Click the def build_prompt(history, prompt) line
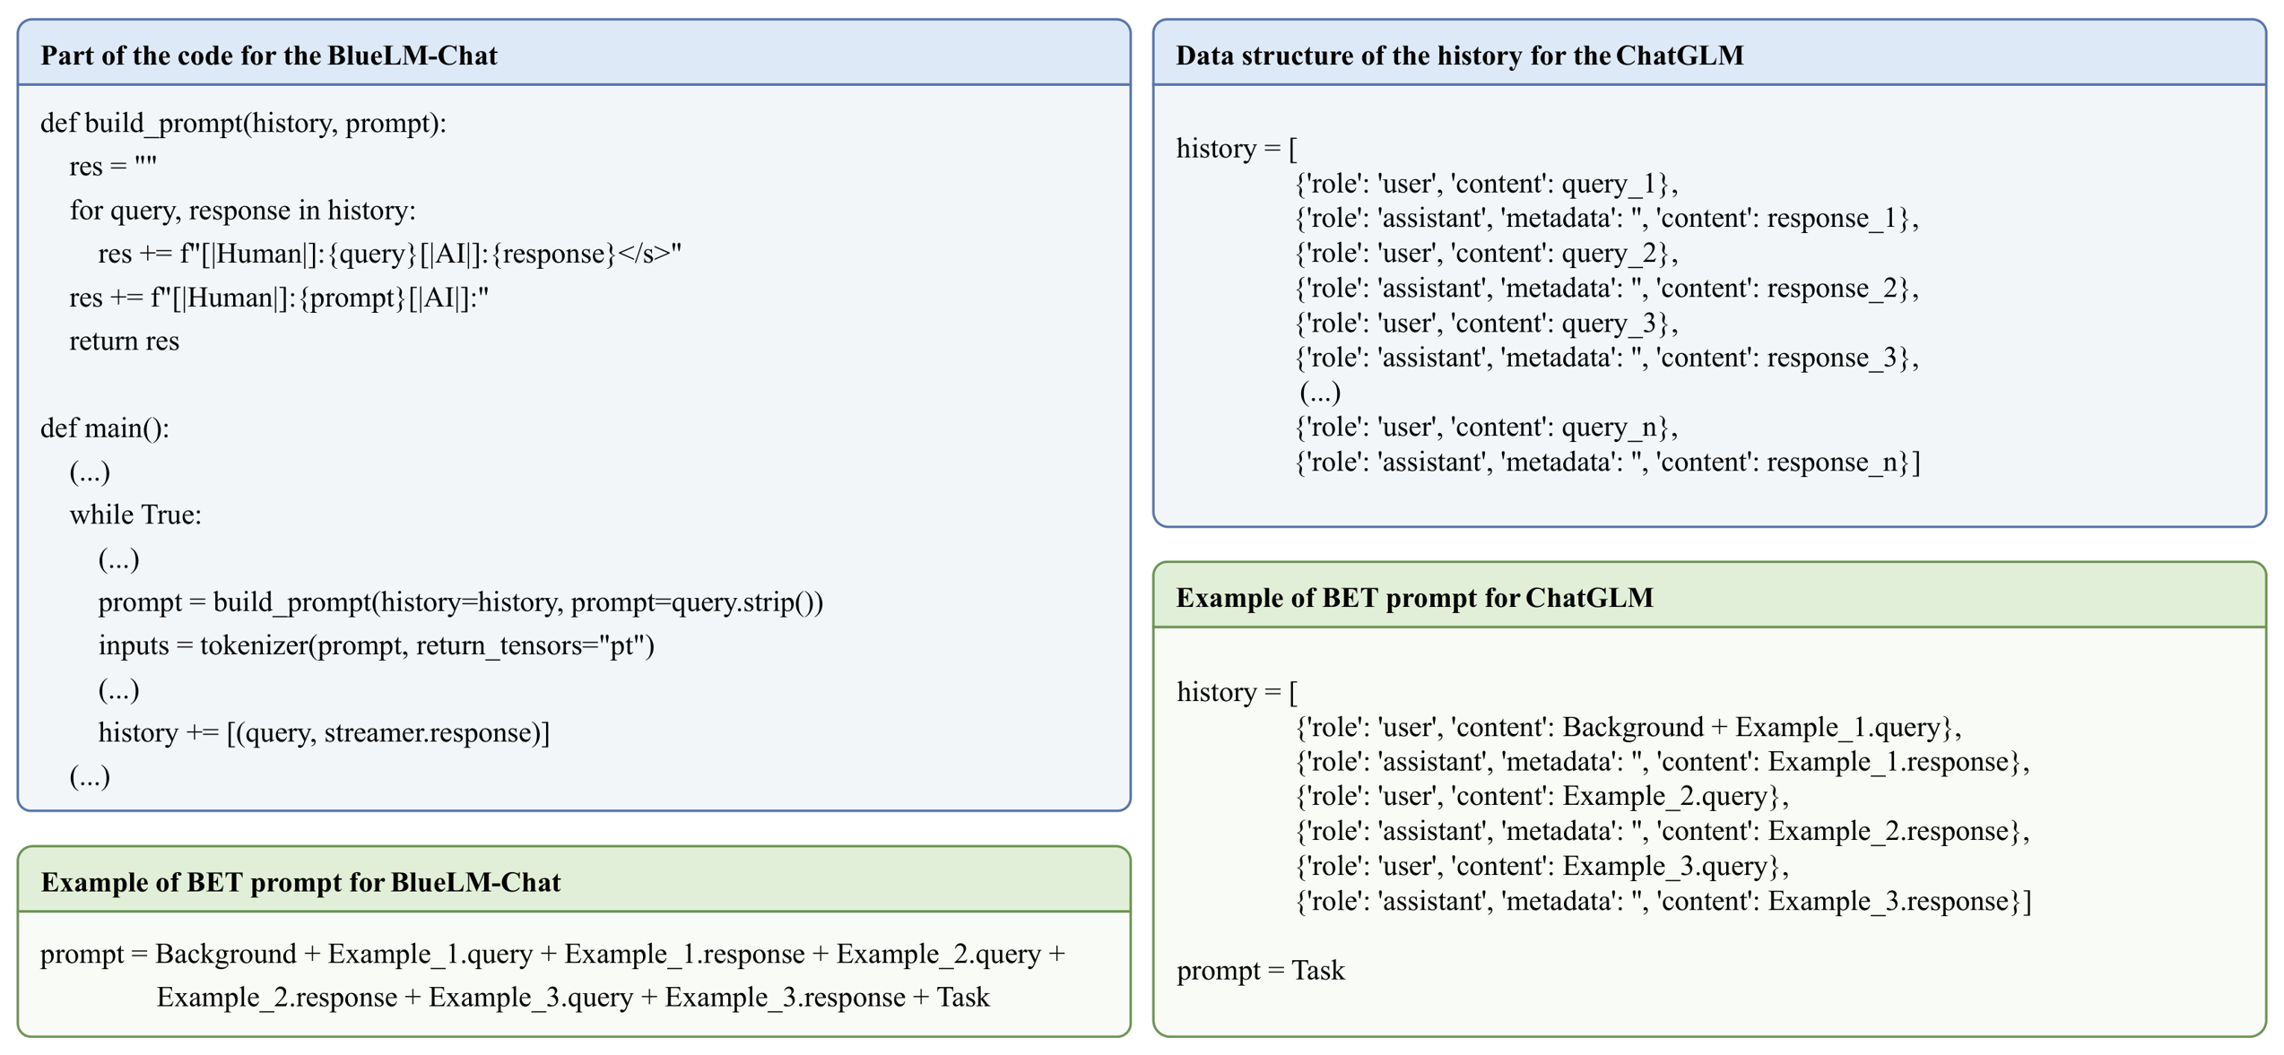The width and height of the screenshot is (2284, 1055). pyautogui.click(x=243, y=123)
